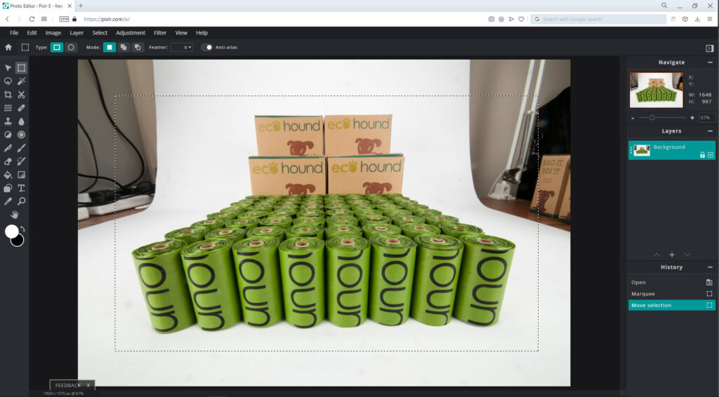Open the foreground white color swatch

pyautogui.click(x=11, y=231)
